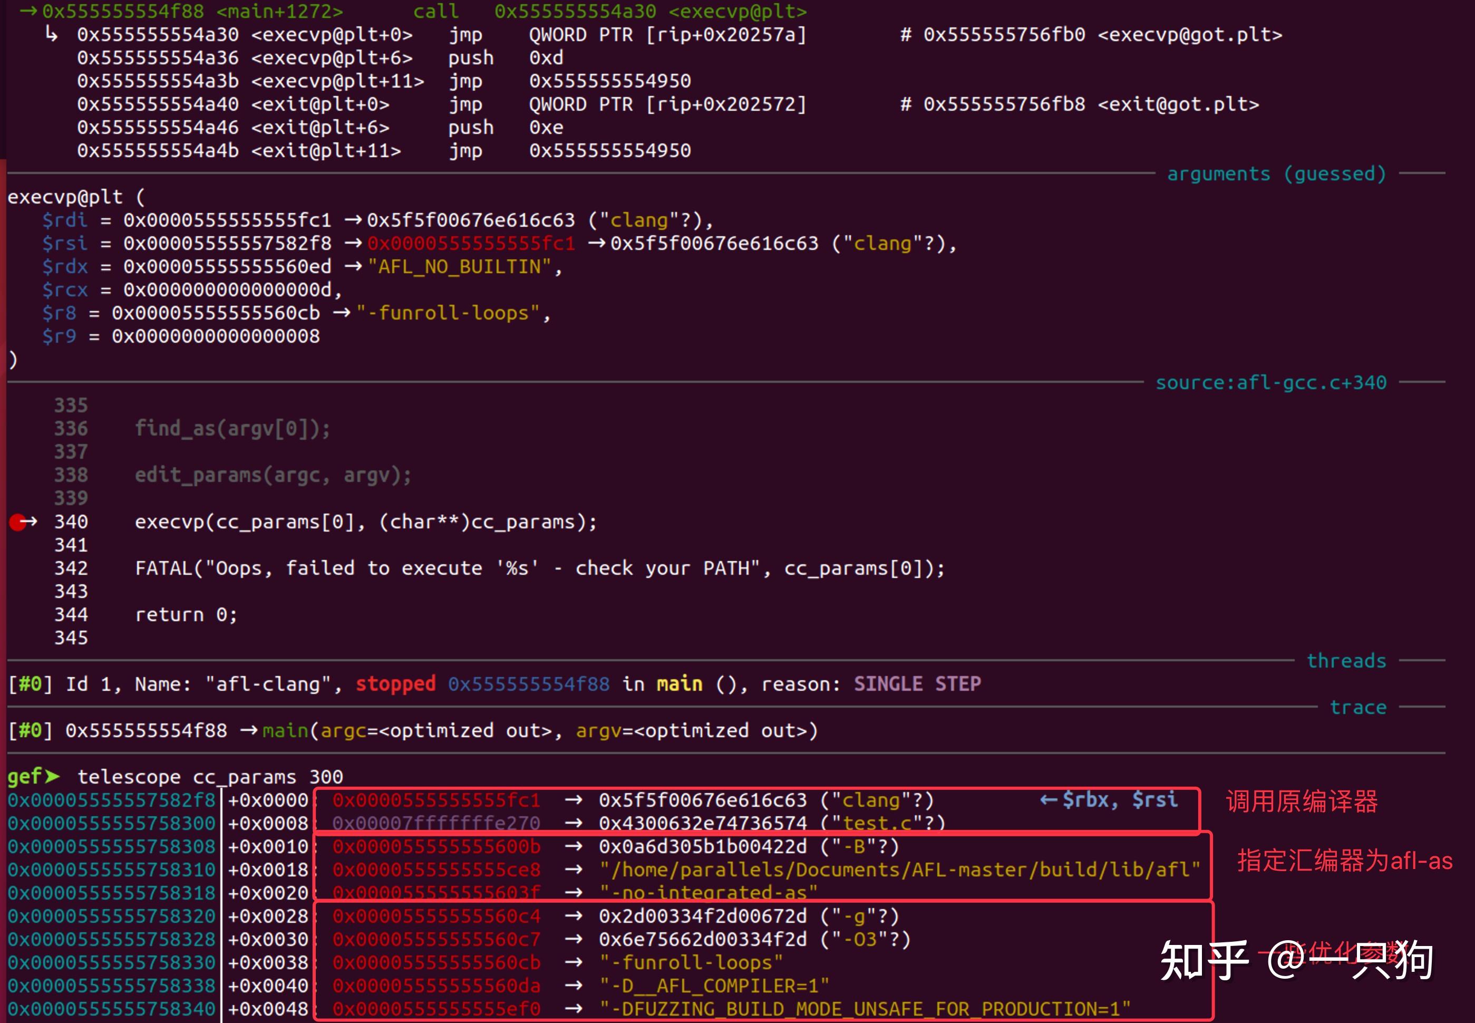Click the "-funroll-loops" string in telescope output
This screenshot has width=1475, height=1023.
[691, 963]
